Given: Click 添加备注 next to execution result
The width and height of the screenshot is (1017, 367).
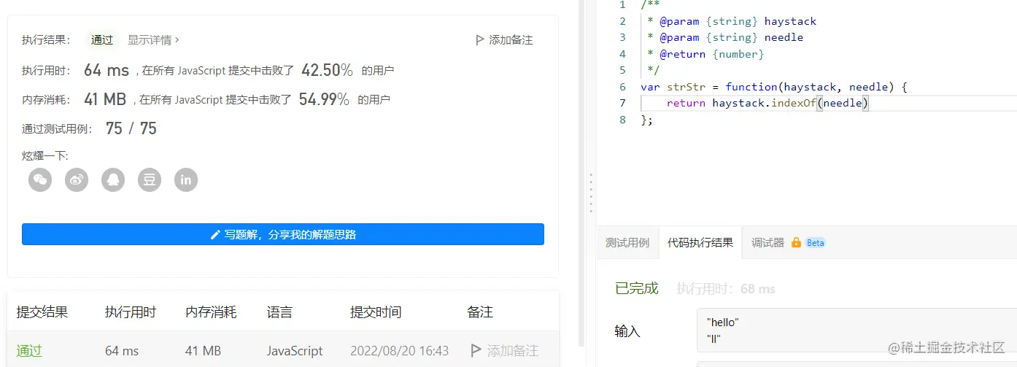Looking at the screenshot, I should [x=511, y=40].
